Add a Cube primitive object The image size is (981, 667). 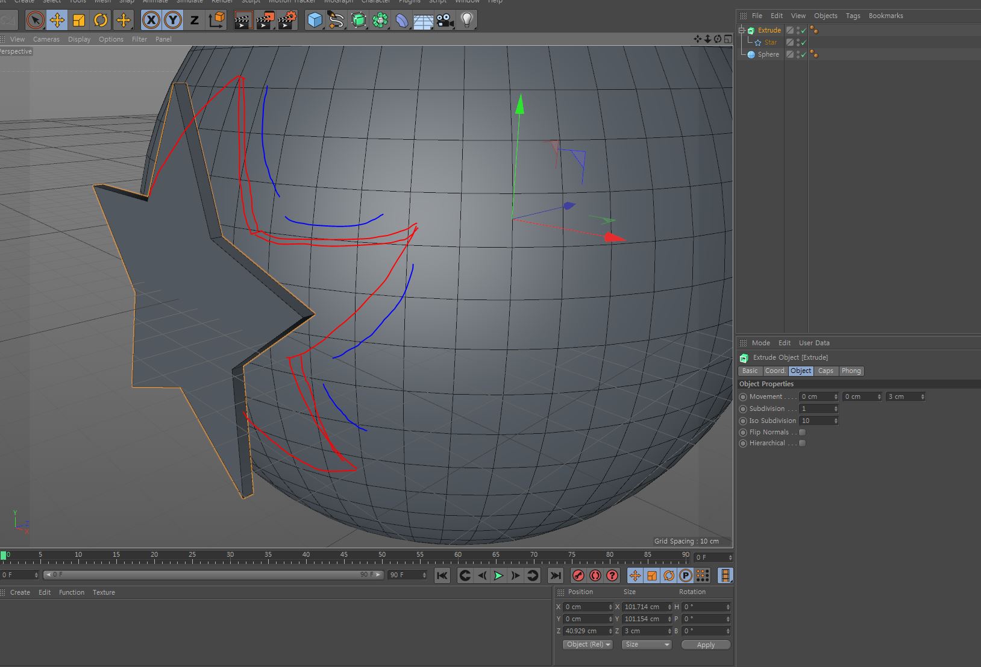(315, 20)
